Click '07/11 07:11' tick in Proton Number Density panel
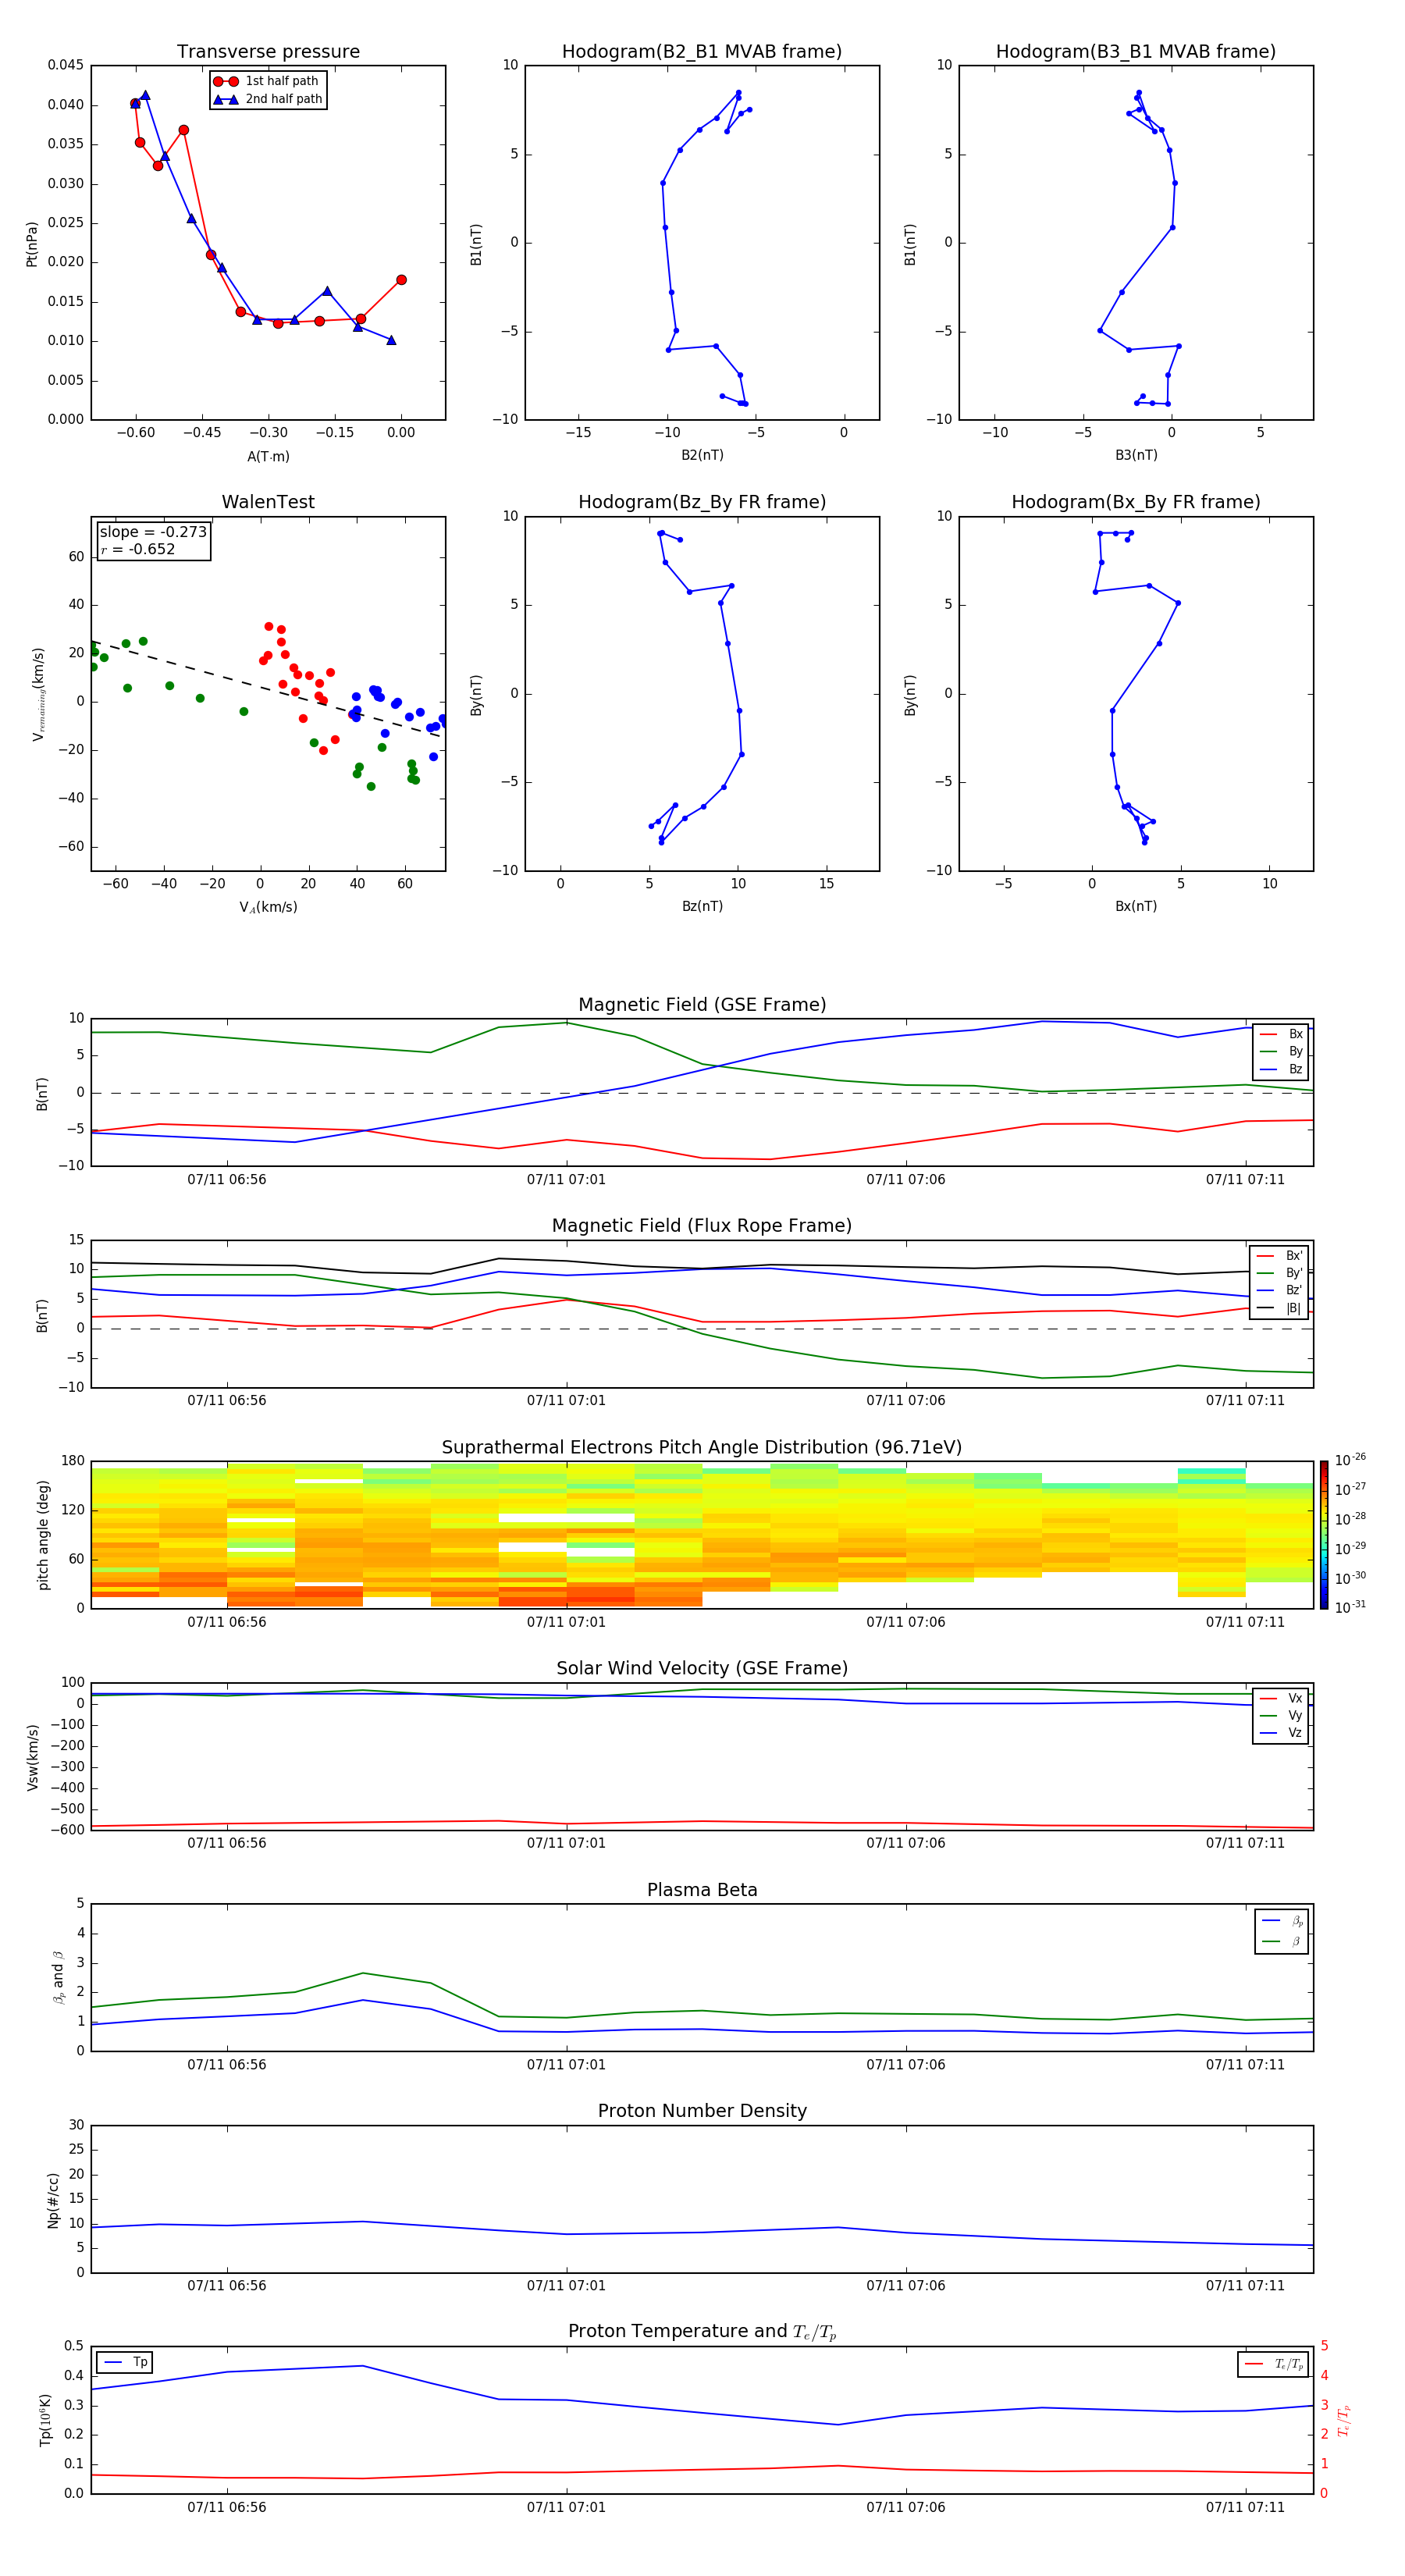Viewport: 1405px width, 2576px height. pos(1245,2286)
